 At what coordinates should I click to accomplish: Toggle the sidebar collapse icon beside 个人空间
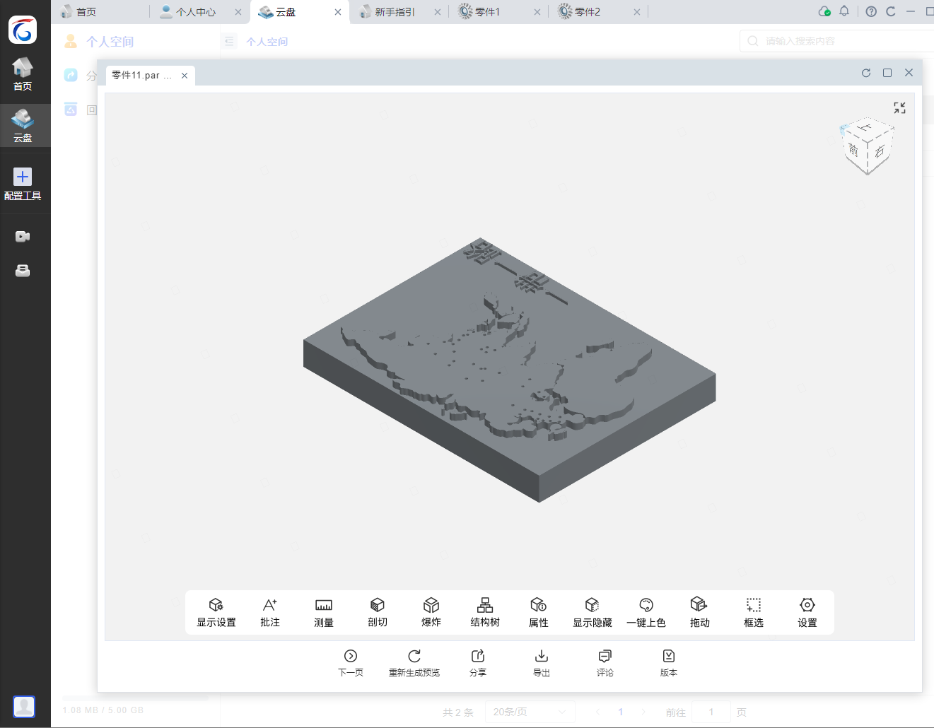[229, 42]
